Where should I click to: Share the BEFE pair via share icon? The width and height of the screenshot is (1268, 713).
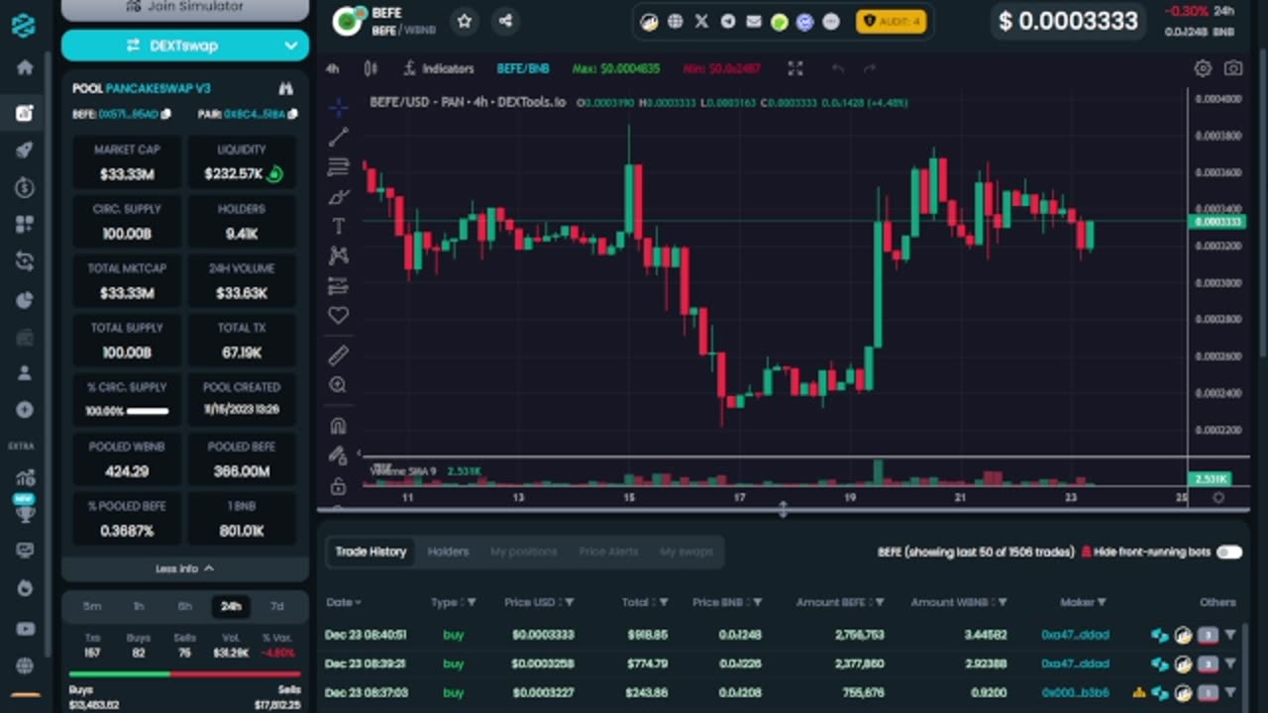[x=505, y=21]
